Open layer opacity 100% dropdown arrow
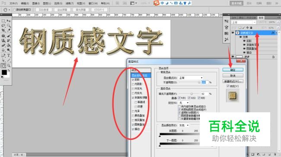281x157 pixels. tap(278, 22)
